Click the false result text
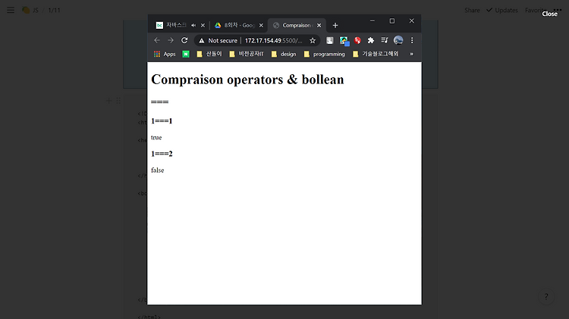Image resolution: width=569 pixels, height=319 pixels. coord(158,170)
